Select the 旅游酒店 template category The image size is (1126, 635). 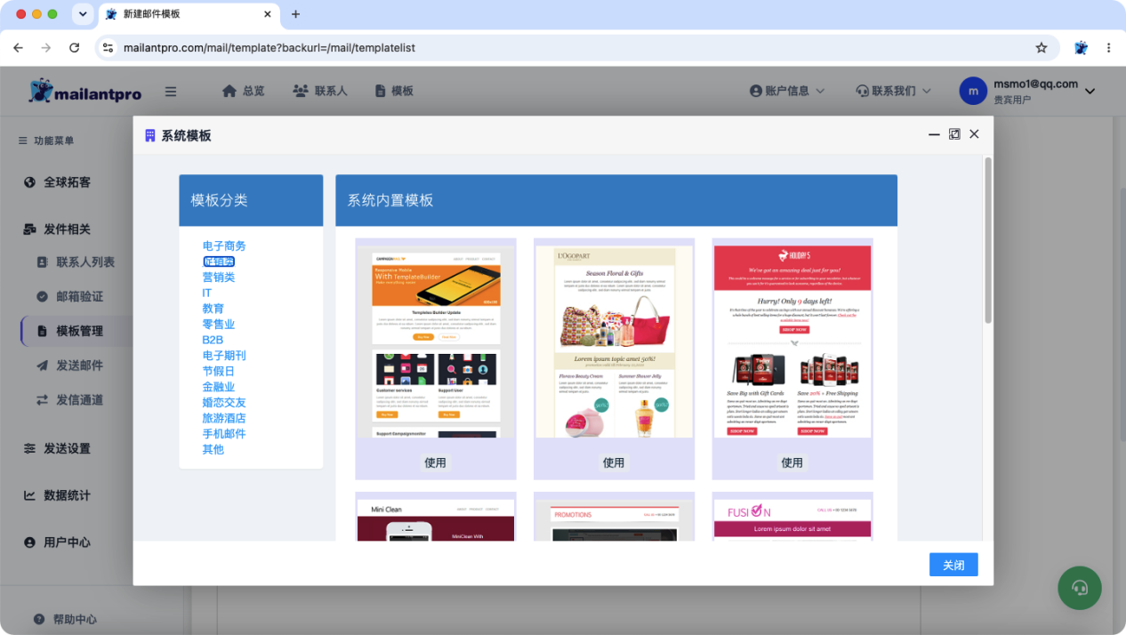[x=224, y=418]
